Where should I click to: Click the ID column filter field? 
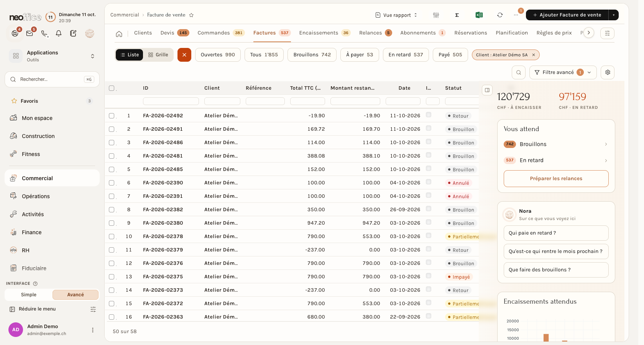tap(171, 101)
